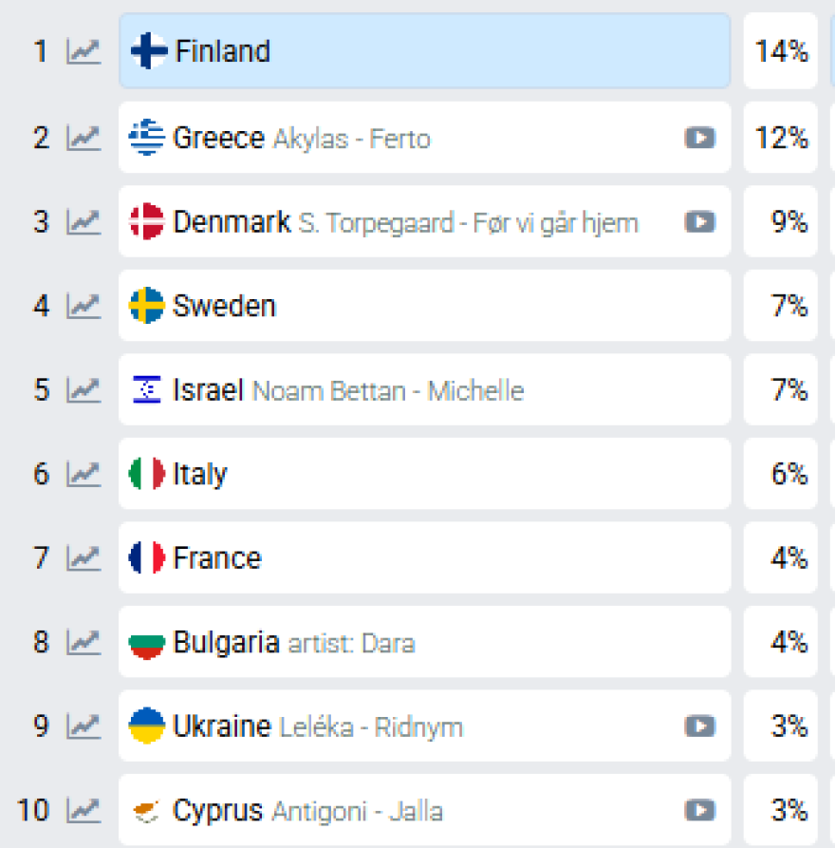This screenshot has width=835, height=848.
Task: Click the Finland flag icon
Action: click(x=149, y=51)
